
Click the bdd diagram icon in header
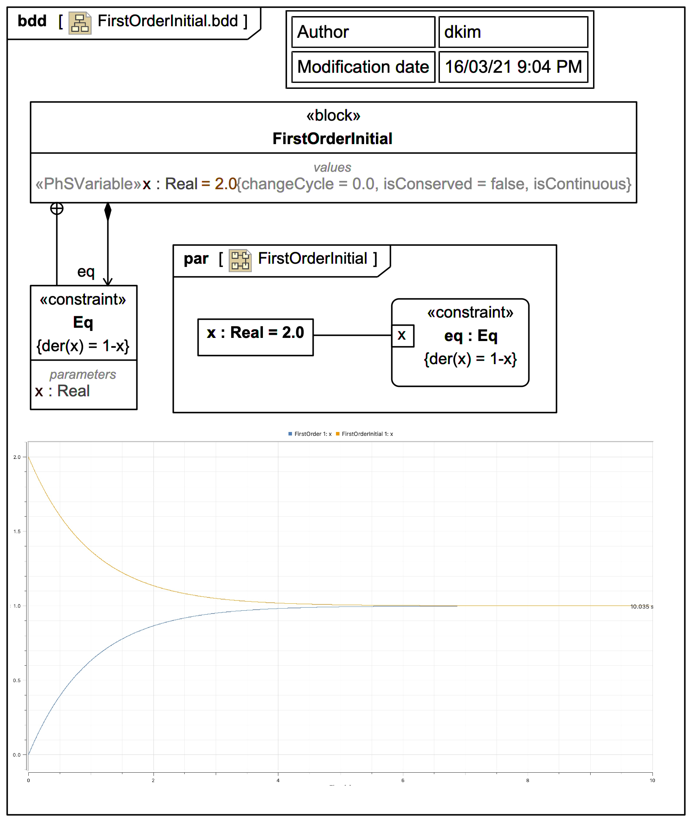(80, 23)
